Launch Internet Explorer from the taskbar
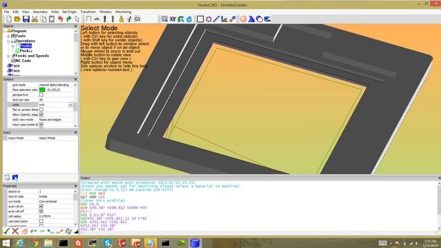 [20, 243]
